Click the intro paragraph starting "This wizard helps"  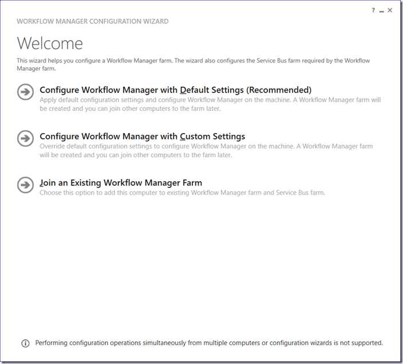tap(193, 65)
